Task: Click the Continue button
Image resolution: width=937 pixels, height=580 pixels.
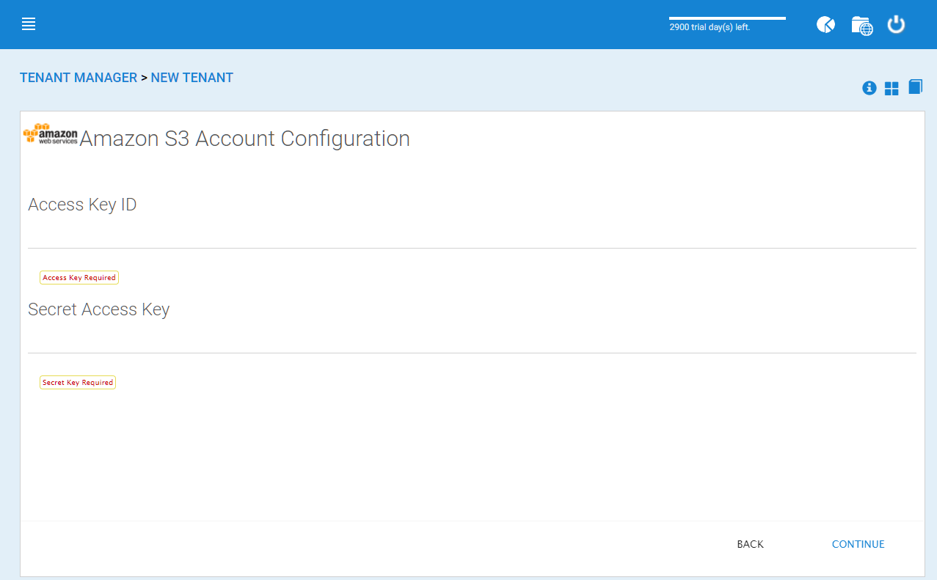Action: point(858,544)
